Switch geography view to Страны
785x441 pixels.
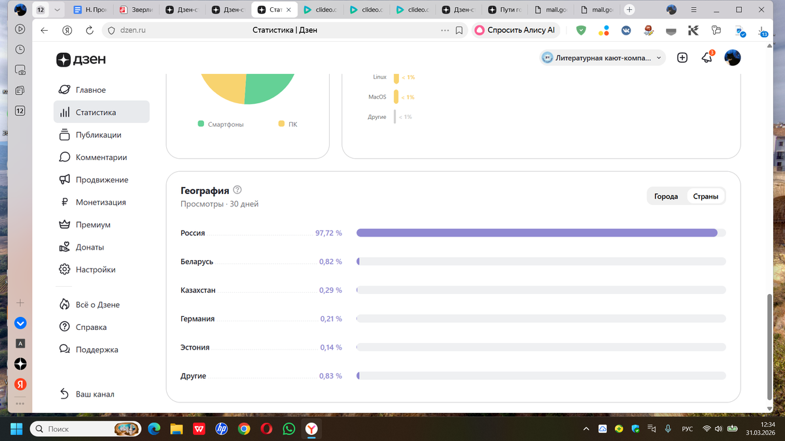(x=706, y=197)
